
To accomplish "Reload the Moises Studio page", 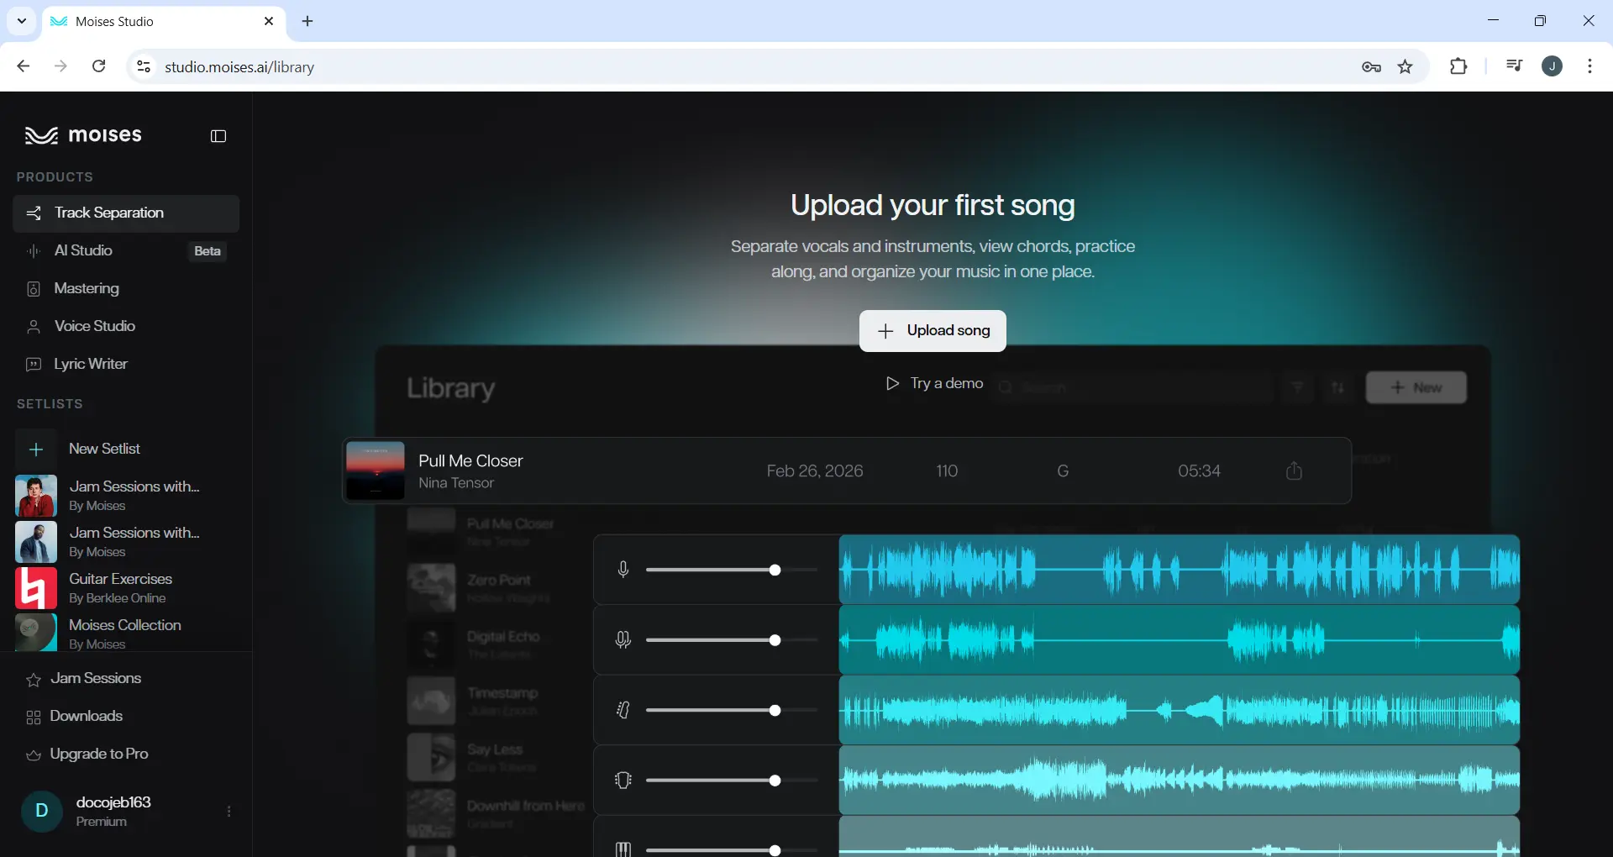I will point(98,66).
